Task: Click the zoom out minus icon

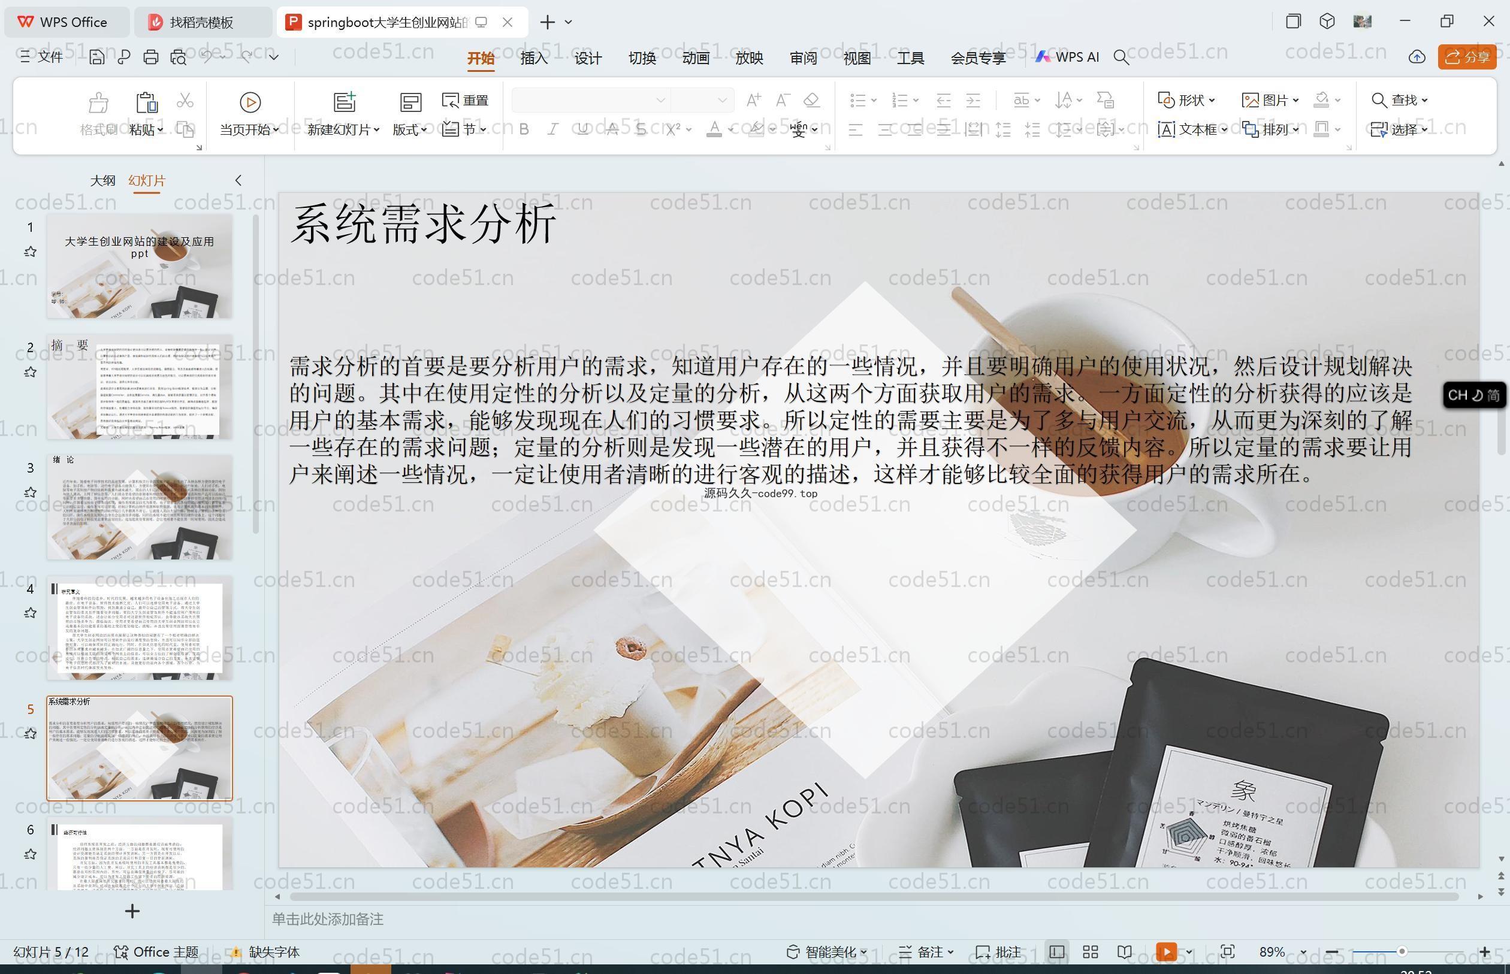Action: [1331, 952]
